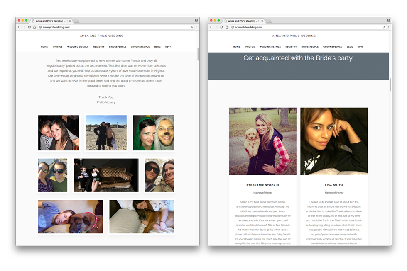This screenshot has height=271, width=407.
Task: Open Stephanie Stockin's photo holding a puppy
Action: click(x=262, y=141)
